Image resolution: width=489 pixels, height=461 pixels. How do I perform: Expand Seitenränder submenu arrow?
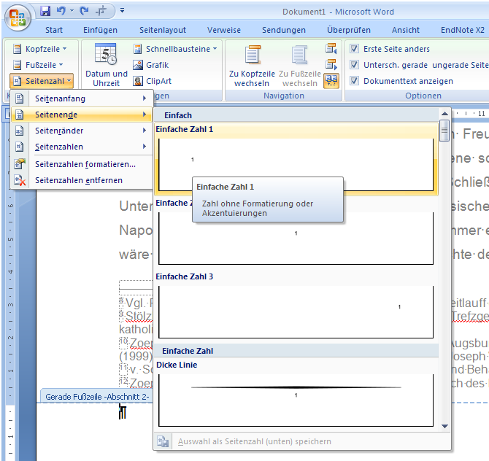[x=145, y=131]
